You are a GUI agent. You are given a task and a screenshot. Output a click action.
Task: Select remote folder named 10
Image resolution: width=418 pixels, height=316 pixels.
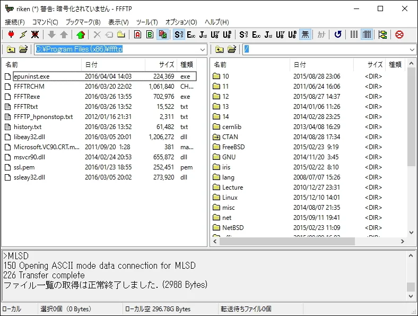coord(225,76)
